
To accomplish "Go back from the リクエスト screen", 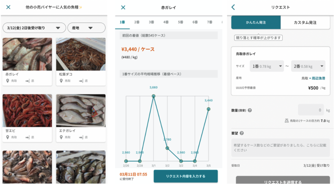I will 233,7.
